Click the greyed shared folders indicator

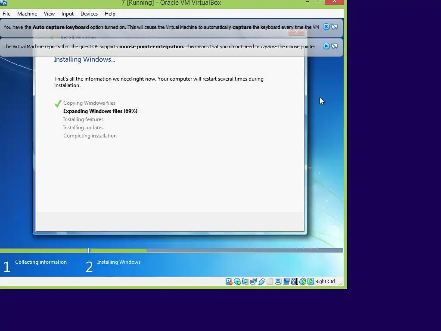(x=270, y=281)
